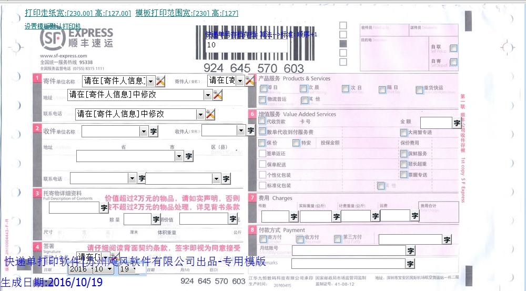
Task: Tick the 自取 checkbox
Action: coord(453,48)
